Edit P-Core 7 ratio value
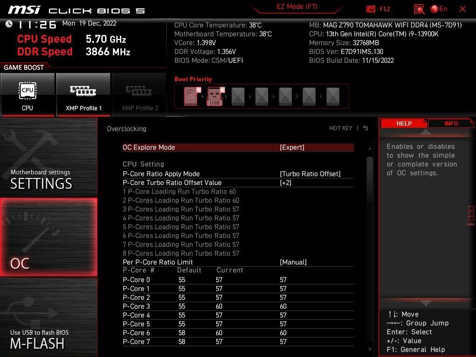This screenshot has width=476, height=357. [x=283, y=342]
